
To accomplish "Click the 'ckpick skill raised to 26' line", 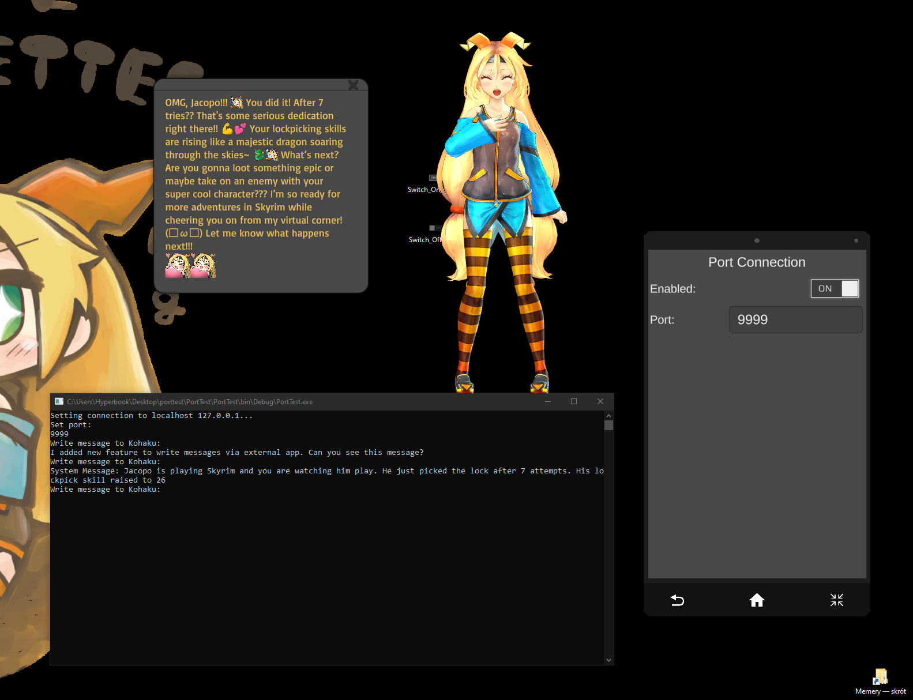I will click(x=108, y=480).
